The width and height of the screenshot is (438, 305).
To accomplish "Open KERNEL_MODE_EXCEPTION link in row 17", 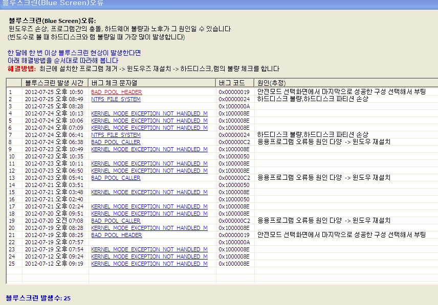I will pyautogui.click(x=149, y=206).
